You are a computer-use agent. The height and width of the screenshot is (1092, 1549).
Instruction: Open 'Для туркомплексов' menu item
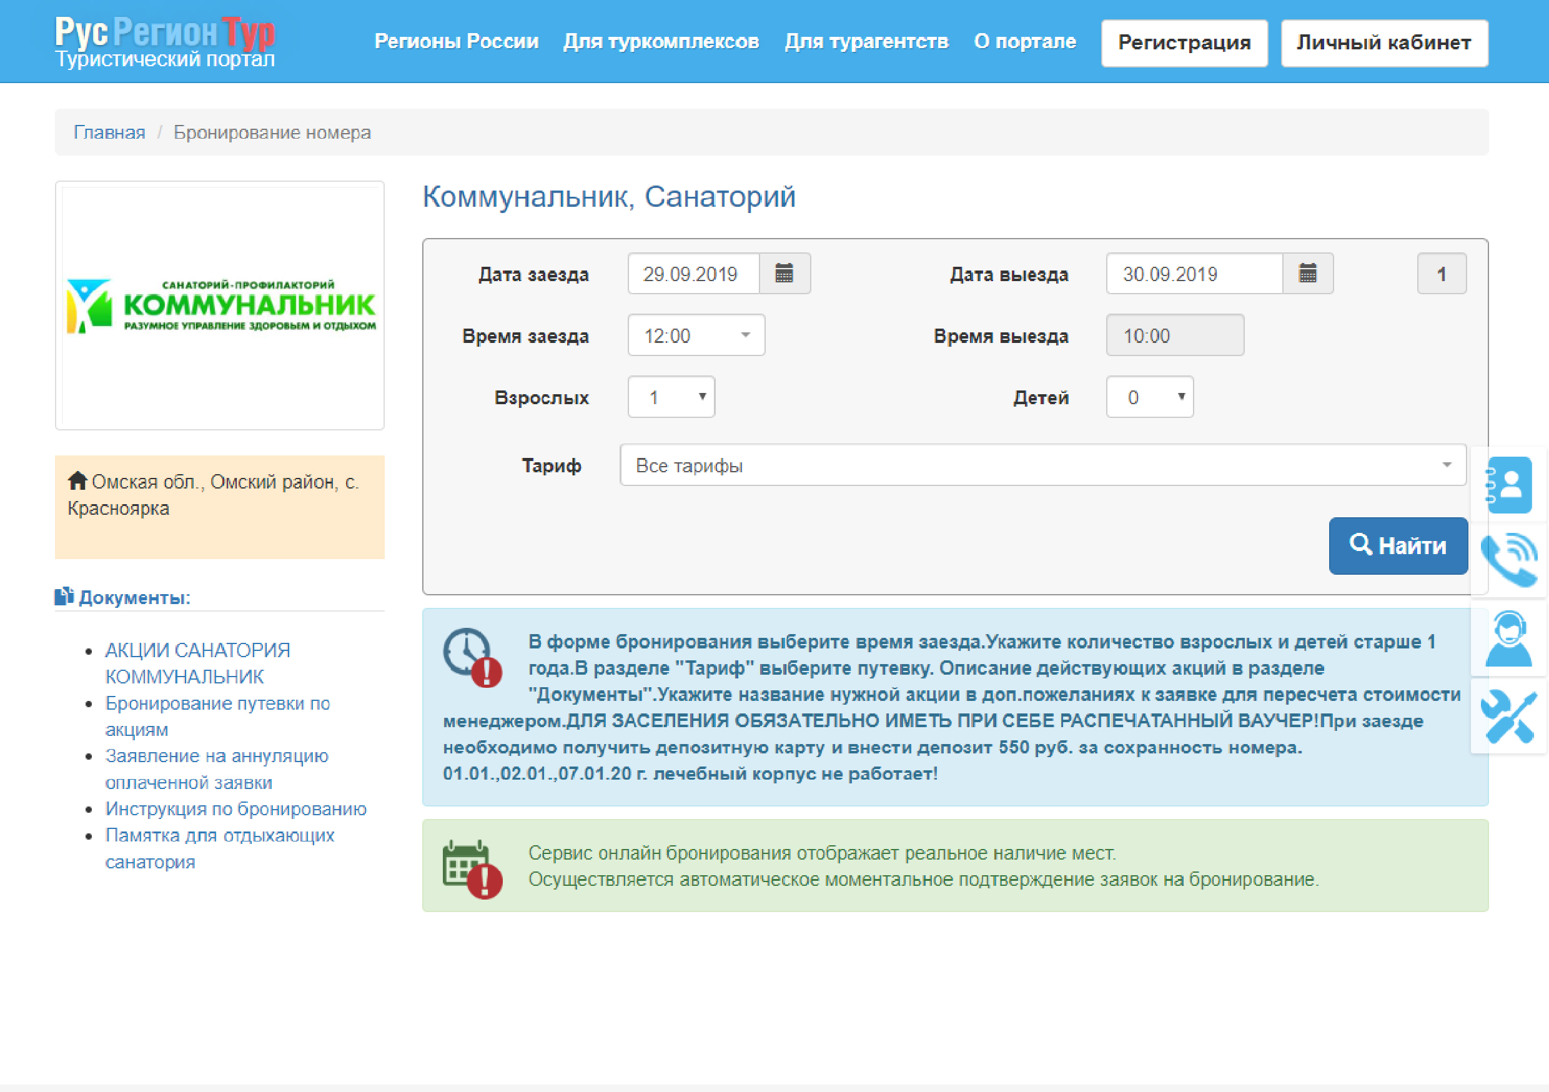(x=661, y=42)
